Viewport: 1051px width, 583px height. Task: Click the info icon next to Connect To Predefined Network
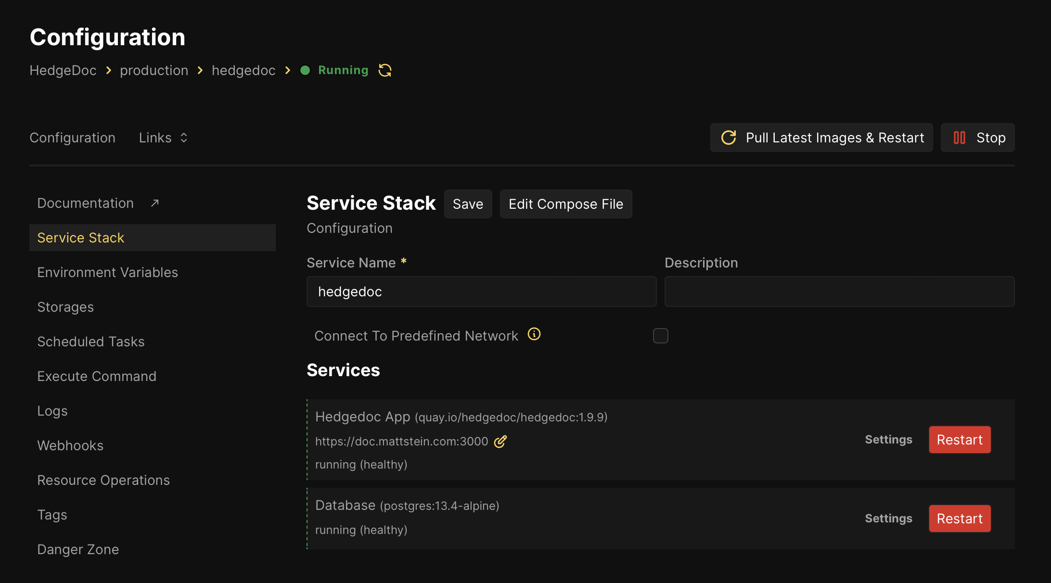(x=534, y=334)
